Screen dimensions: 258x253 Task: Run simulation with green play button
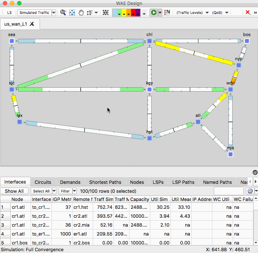154,12
